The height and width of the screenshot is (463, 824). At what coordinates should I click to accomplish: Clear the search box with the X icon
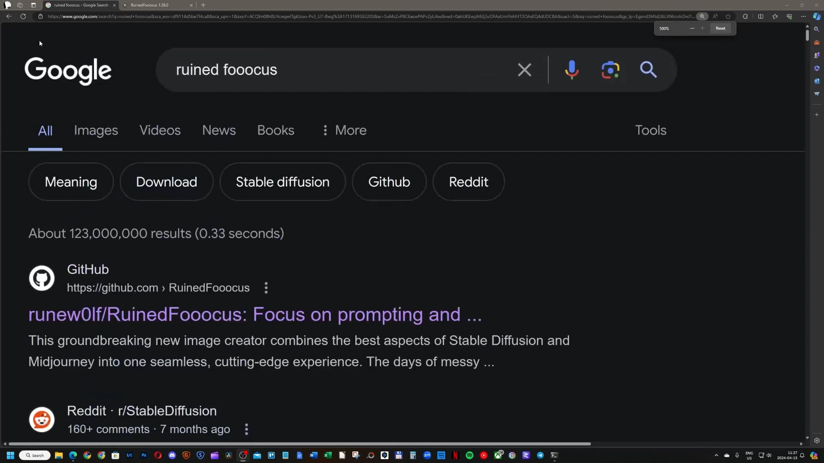point(524,70)
